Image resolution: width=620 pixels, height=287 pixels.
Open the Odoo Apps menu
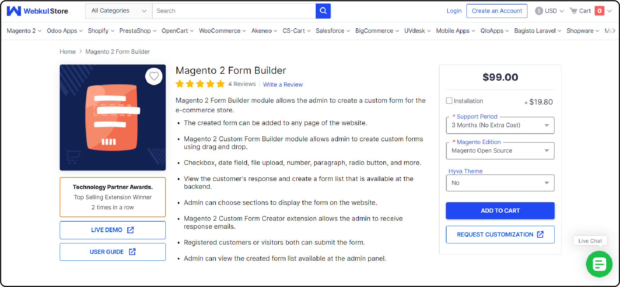[x=65, y=31]
